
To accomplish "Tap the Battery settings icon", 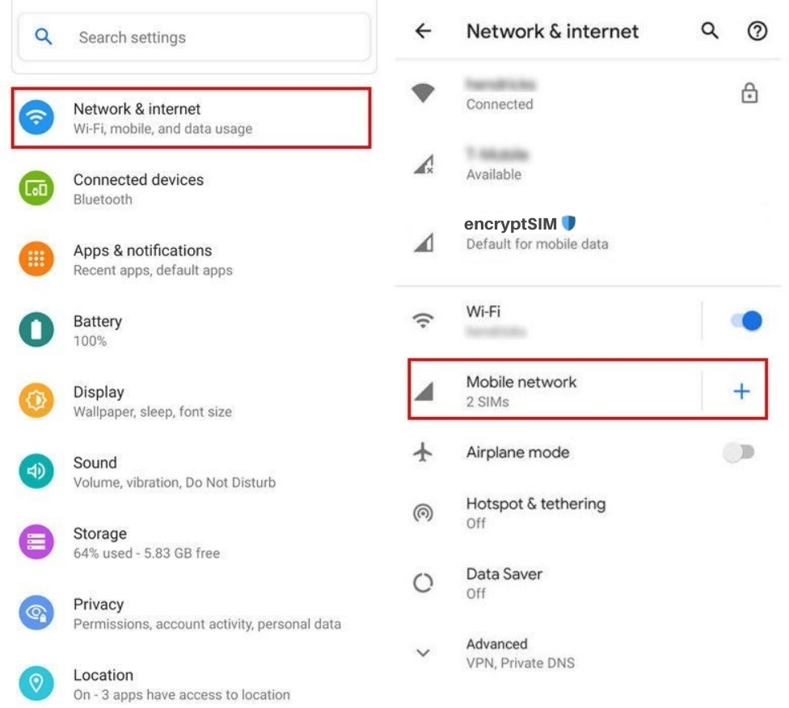I will click(x=36, y=330).
